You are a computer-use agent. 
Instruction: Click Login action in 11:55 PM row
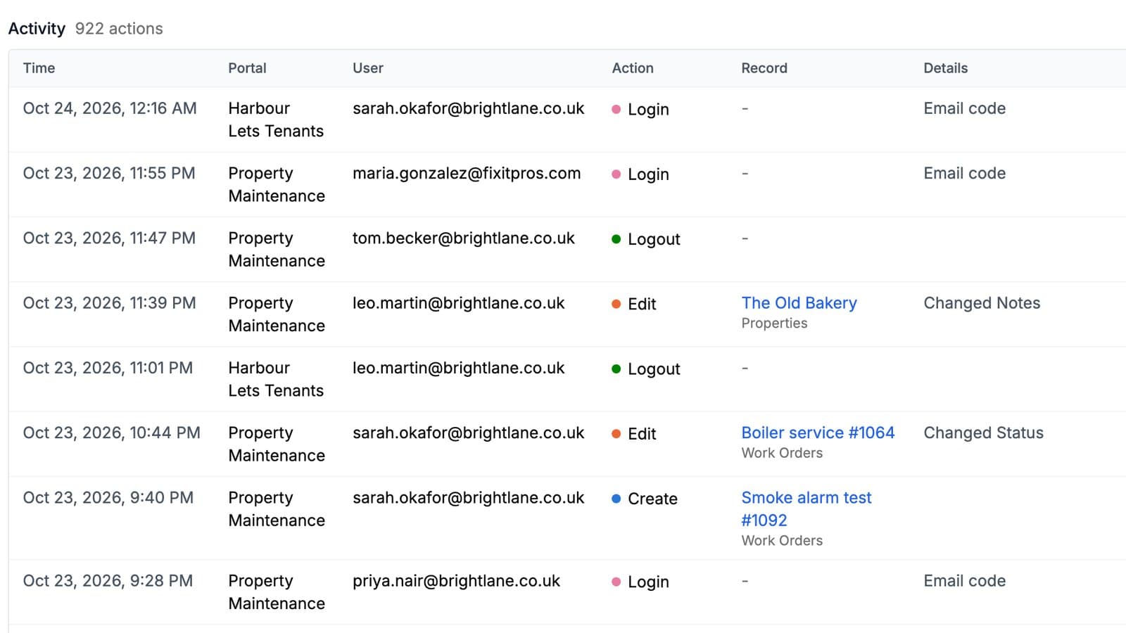click(x=640, y=174)
